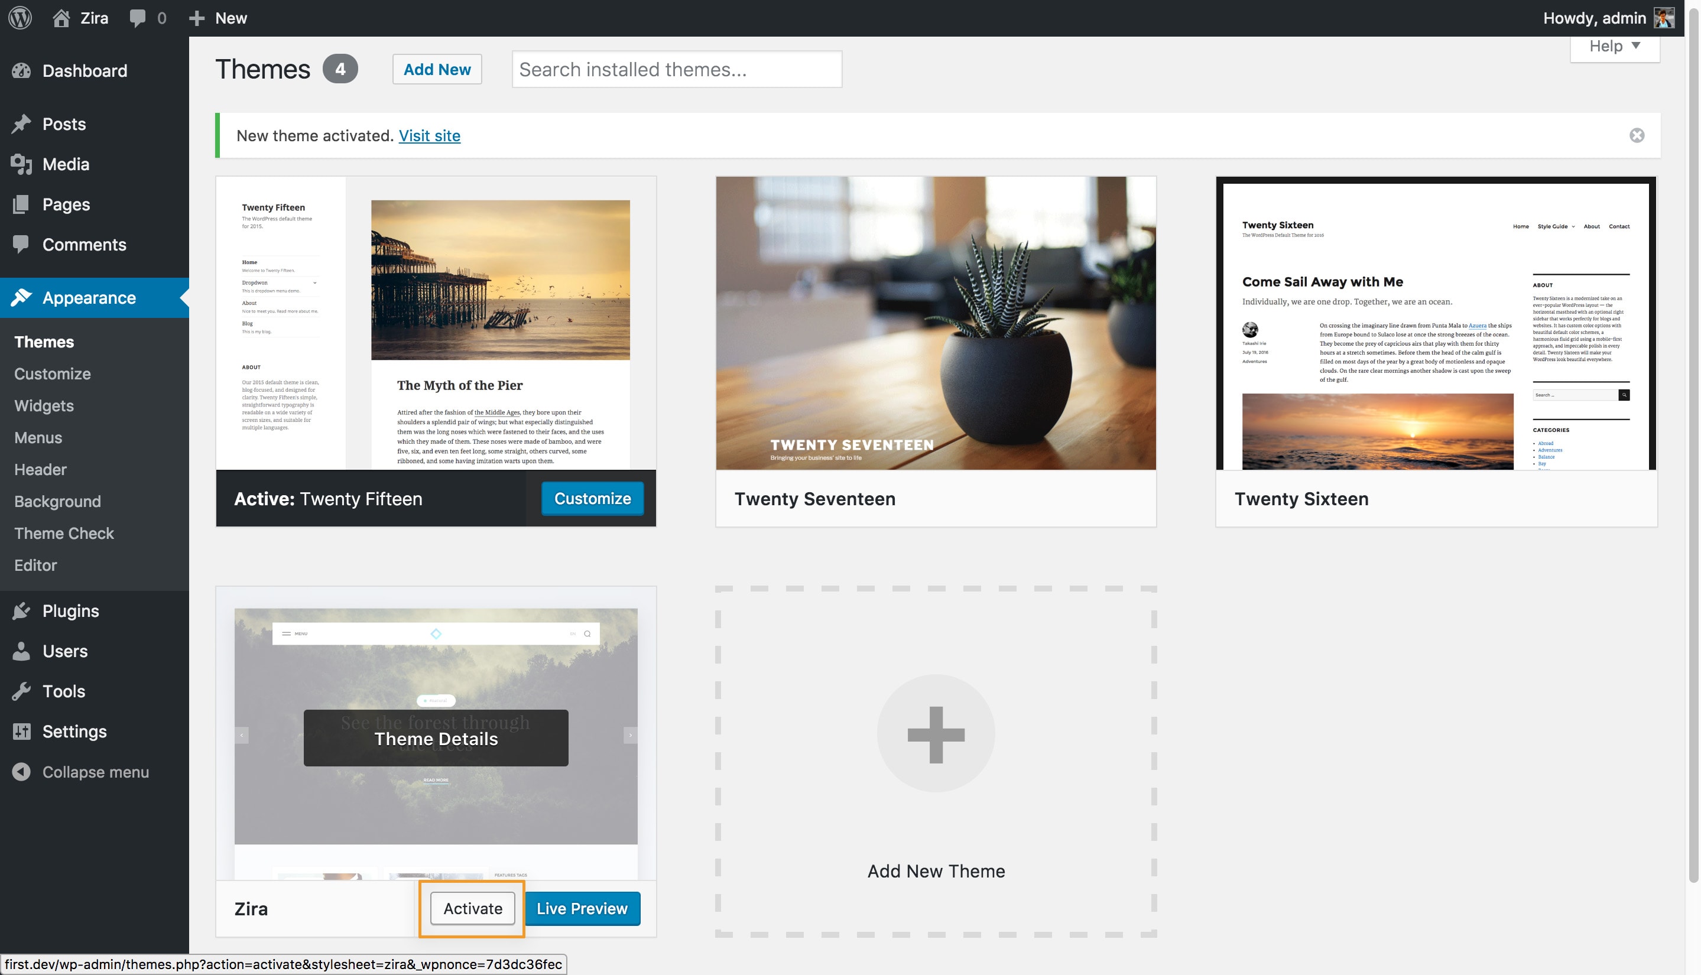Open the Comments menu item
Image resolution: width=1701 pixels, height=975 pixels.
pyautogui.click(x=95, y=245)
